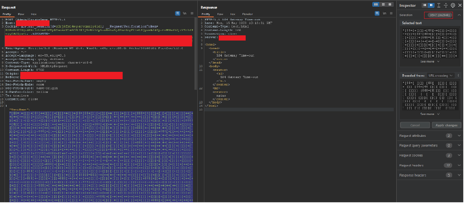Viewport: 464px width, 203px height.
Task: Collapse the Selection section chevron
Action: 459,15
